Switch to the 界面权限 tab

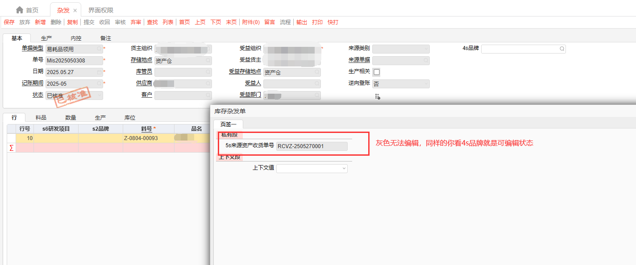(100, 10)
